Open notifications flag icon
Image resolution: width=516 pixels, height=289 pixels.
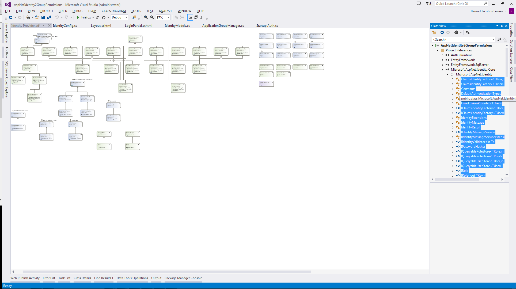[x=428, y=3]
